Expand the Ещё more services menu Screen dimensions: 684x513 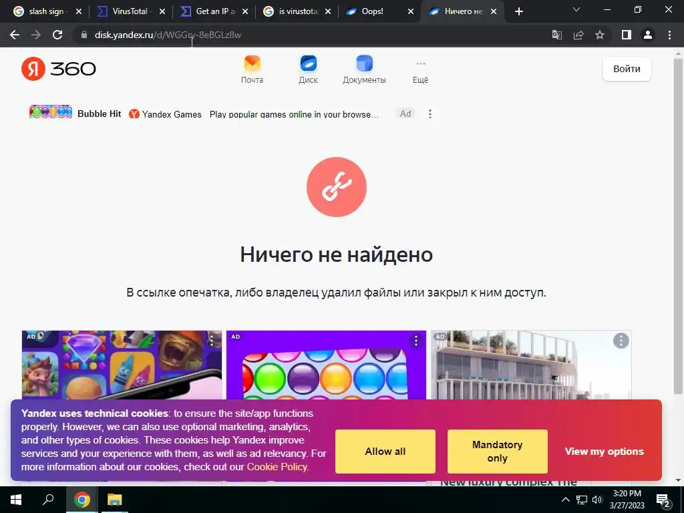point(421,72)
